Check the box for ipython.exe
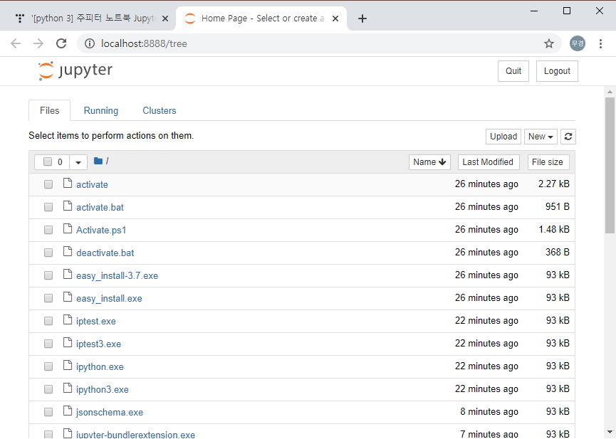 click(x=48, y=366)
